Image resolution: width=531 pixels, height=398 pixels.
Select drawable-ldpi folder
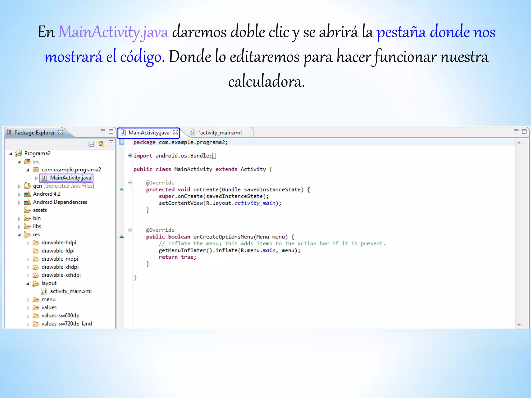(53, 251)
